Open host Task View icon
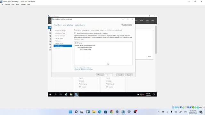 coord(82,112)
